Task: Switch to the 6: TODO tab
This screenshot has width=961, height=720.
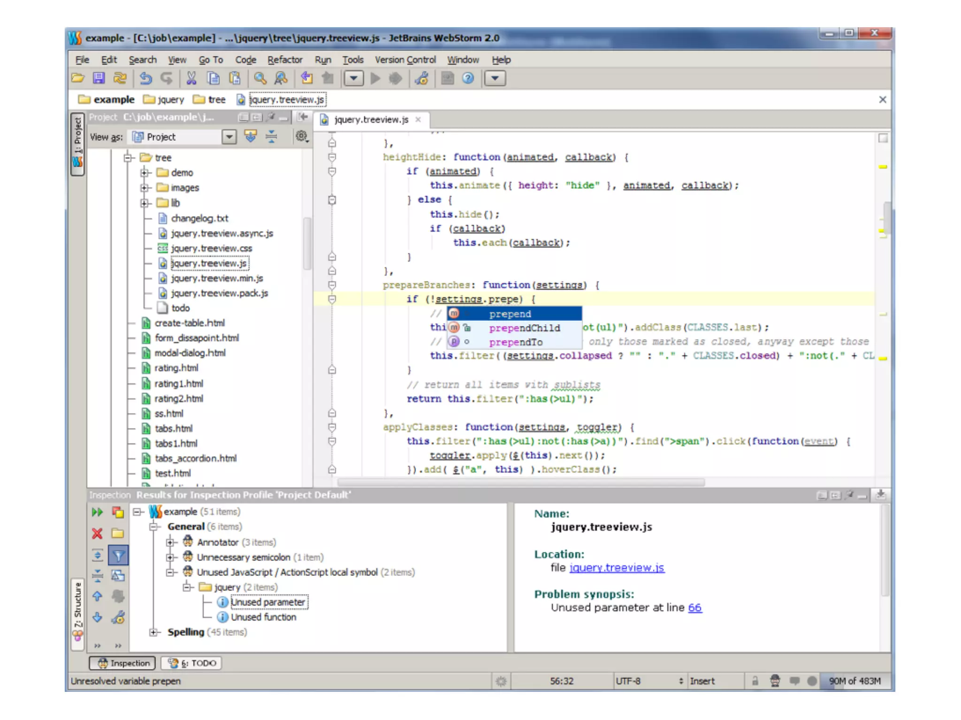Action: [x=192, y=663]
